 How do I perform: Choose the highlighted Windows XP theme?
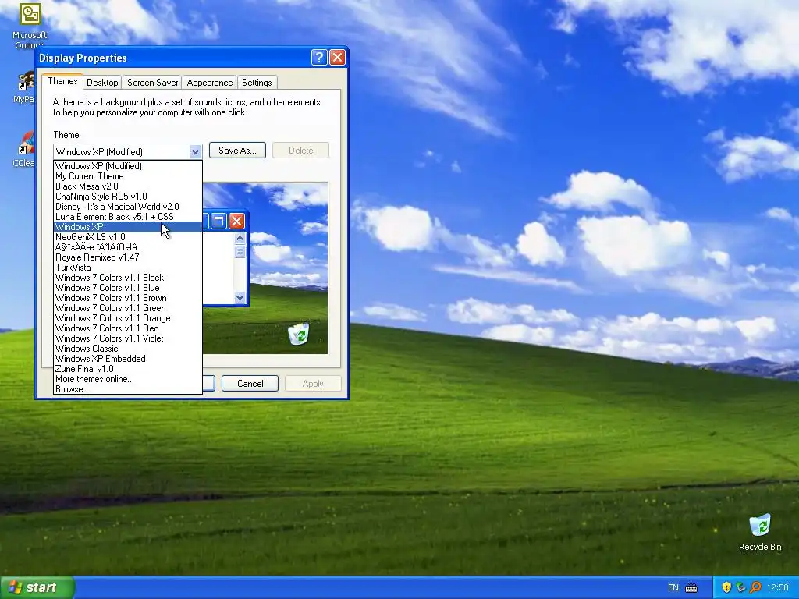tap(127, 227)
